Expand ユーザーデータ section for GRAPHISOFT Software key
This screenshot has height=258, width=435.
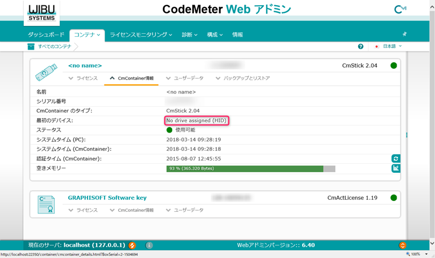coord(185,210)
